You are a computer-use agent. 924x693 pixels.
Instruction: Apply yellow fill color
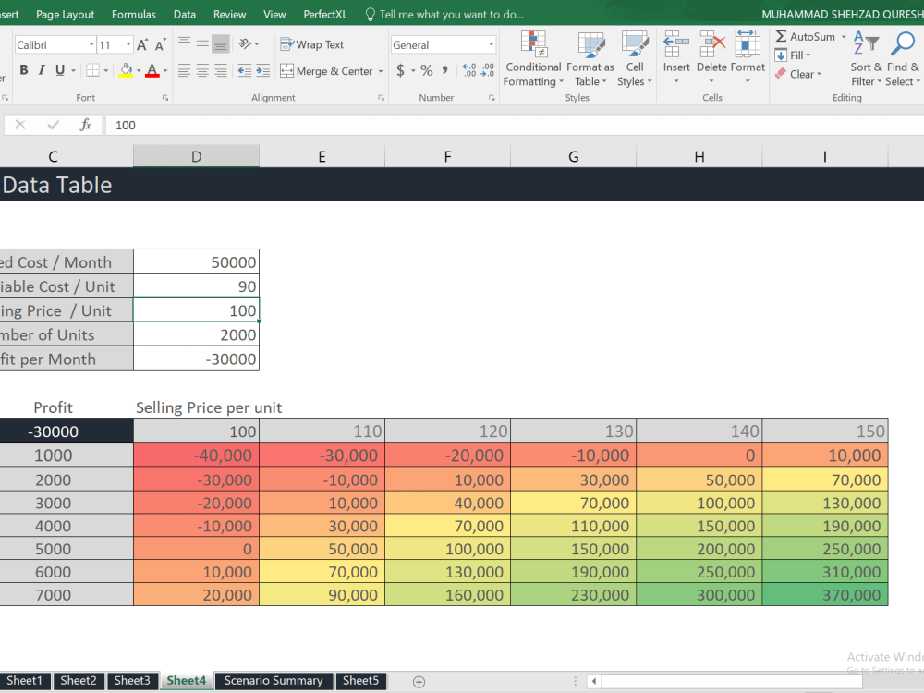(x=126, y=70)
